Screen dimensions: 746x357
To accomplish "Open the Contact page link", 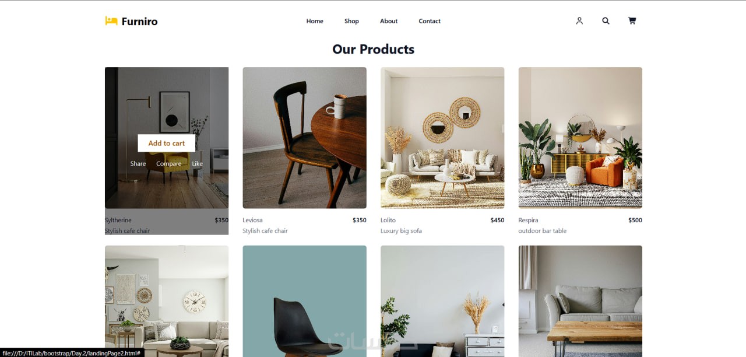I will pos(430,21).
